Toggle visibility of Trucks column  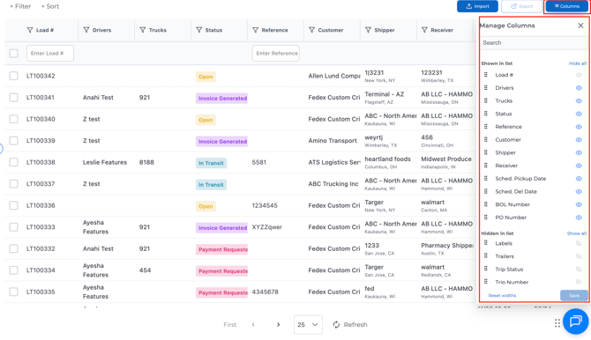pyautogui.click(x=579, y=101)
